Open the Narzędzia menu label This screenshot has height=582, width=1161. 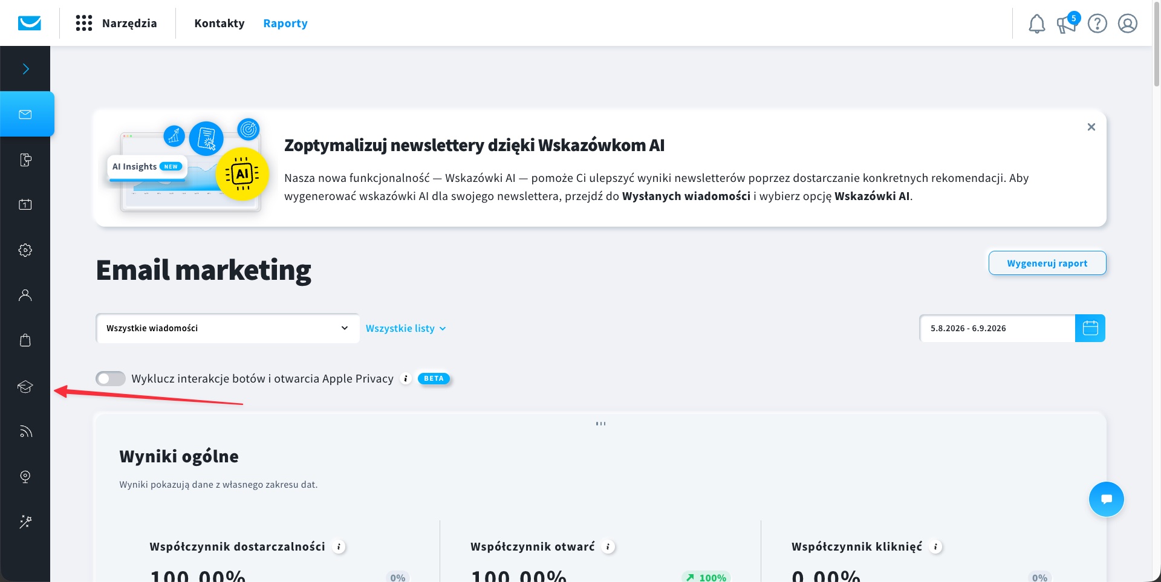[129, 24]
